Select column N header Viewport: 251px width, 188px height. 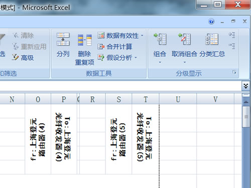[13, 99]
